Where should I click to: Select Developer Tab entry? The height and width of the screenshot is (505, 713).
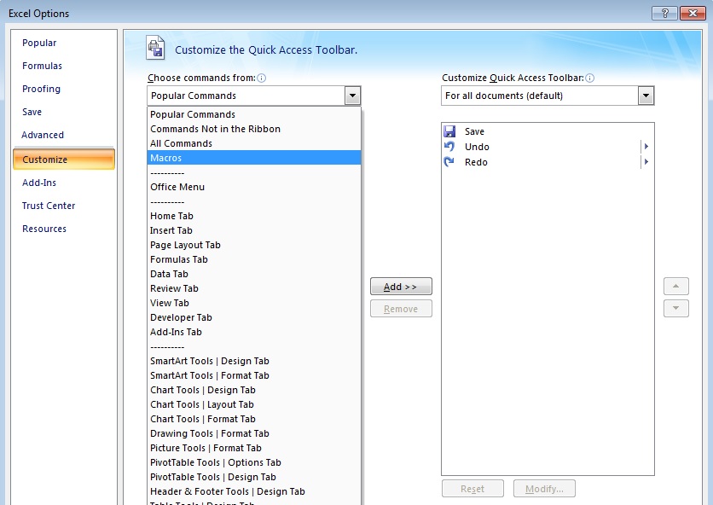point(254,317)
